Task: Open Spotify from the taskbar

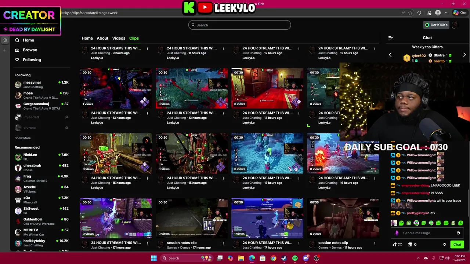Action: (295, 258)
